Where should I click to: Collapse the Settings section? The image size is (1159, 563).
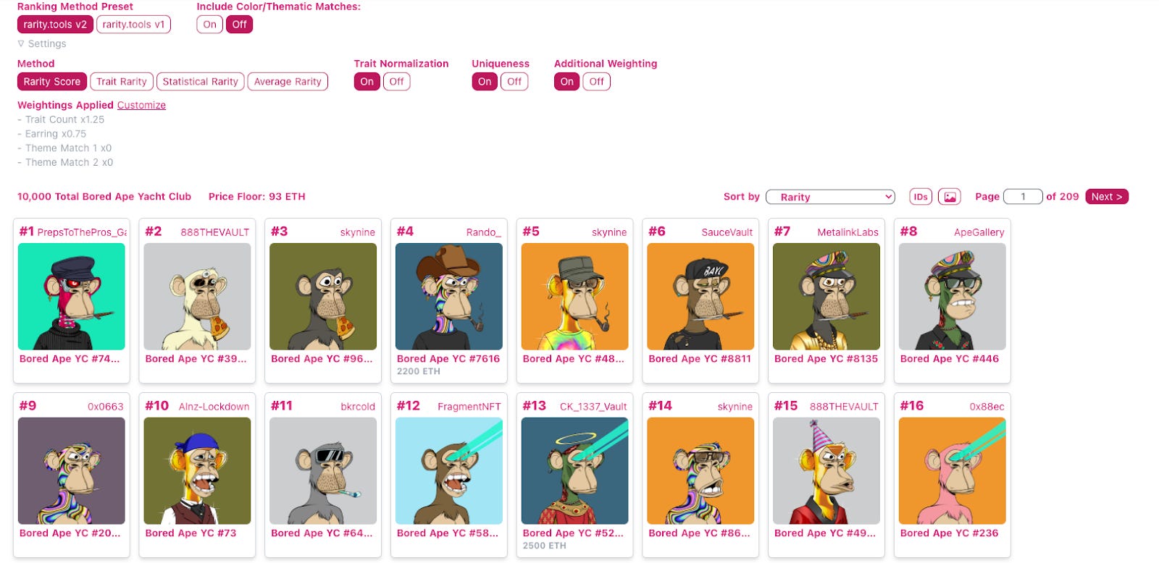coord(42,43)
